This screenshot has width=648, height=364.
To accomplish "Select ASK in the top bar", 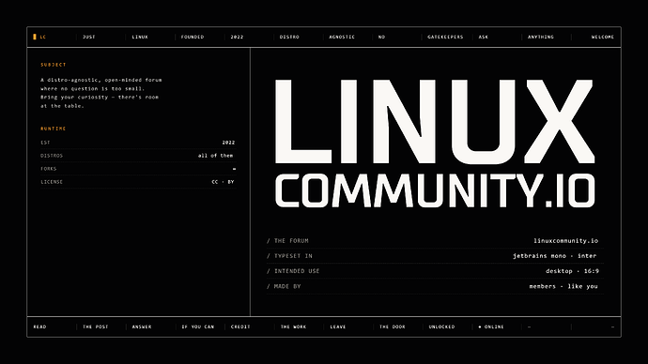I will click(483, 37).
